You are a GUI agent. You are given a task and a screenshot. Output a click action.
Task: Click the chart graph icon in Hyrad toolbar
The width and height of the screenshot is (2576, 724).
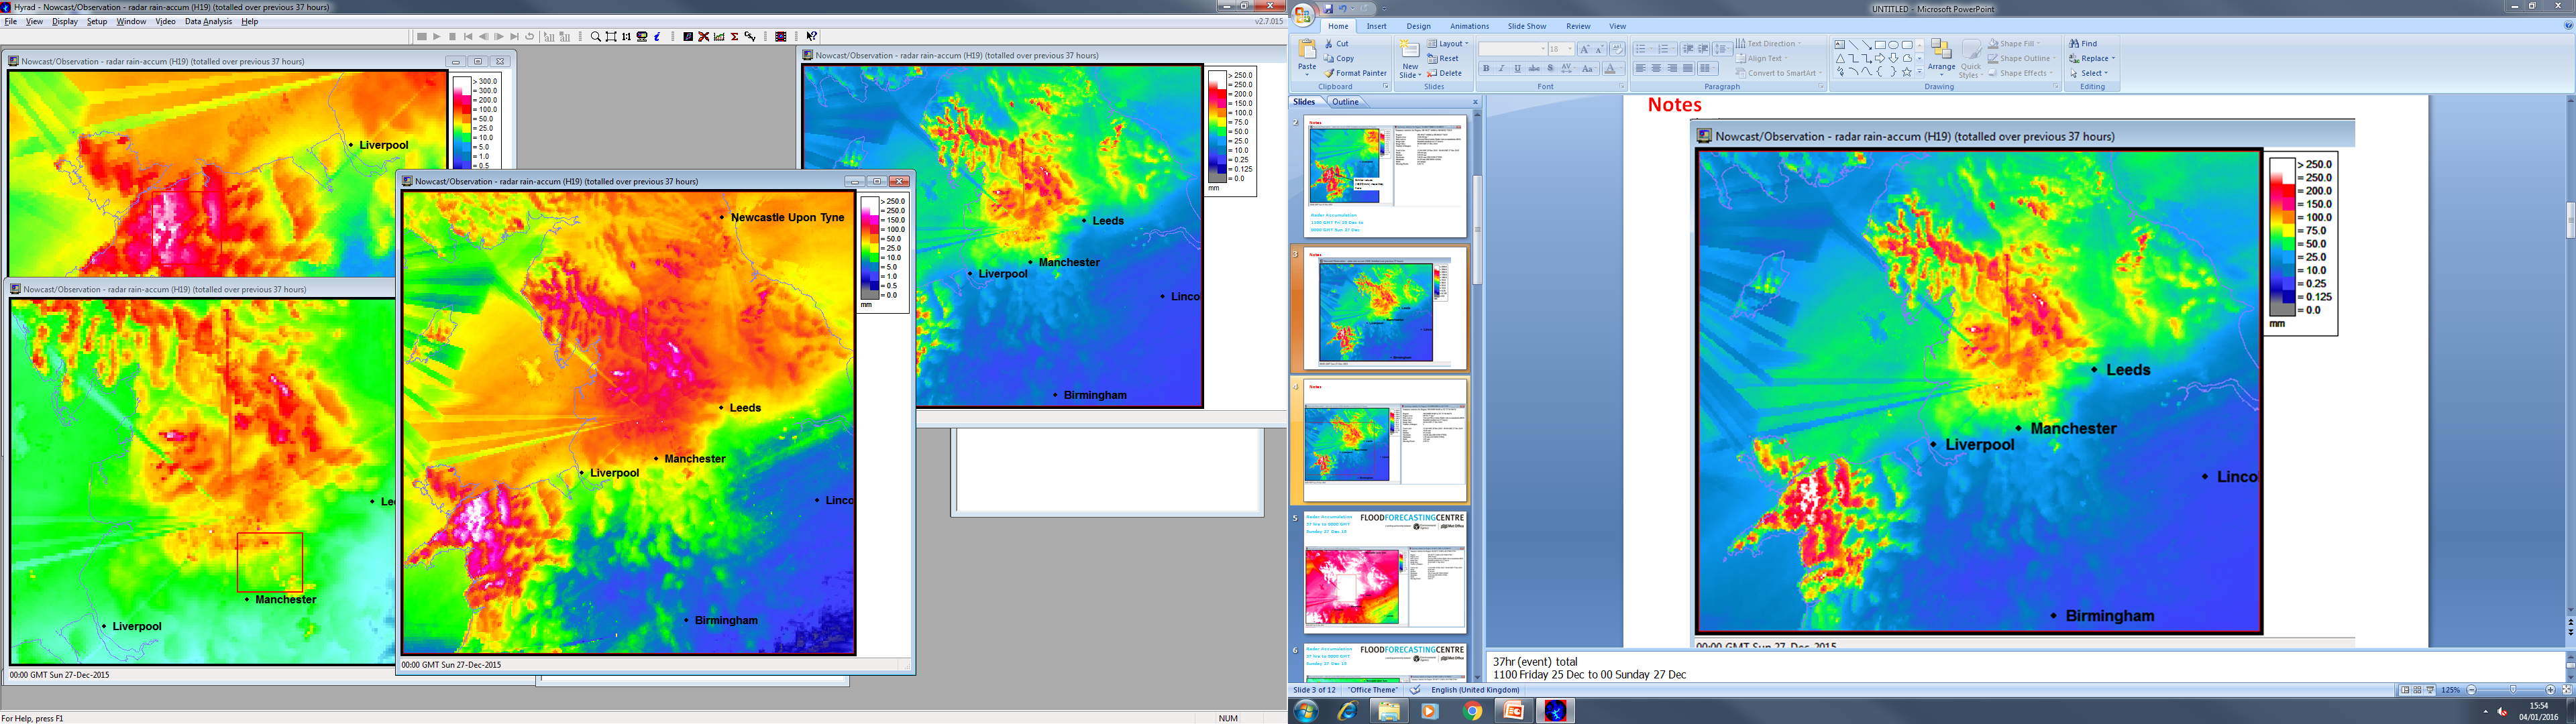coord(719,37)
